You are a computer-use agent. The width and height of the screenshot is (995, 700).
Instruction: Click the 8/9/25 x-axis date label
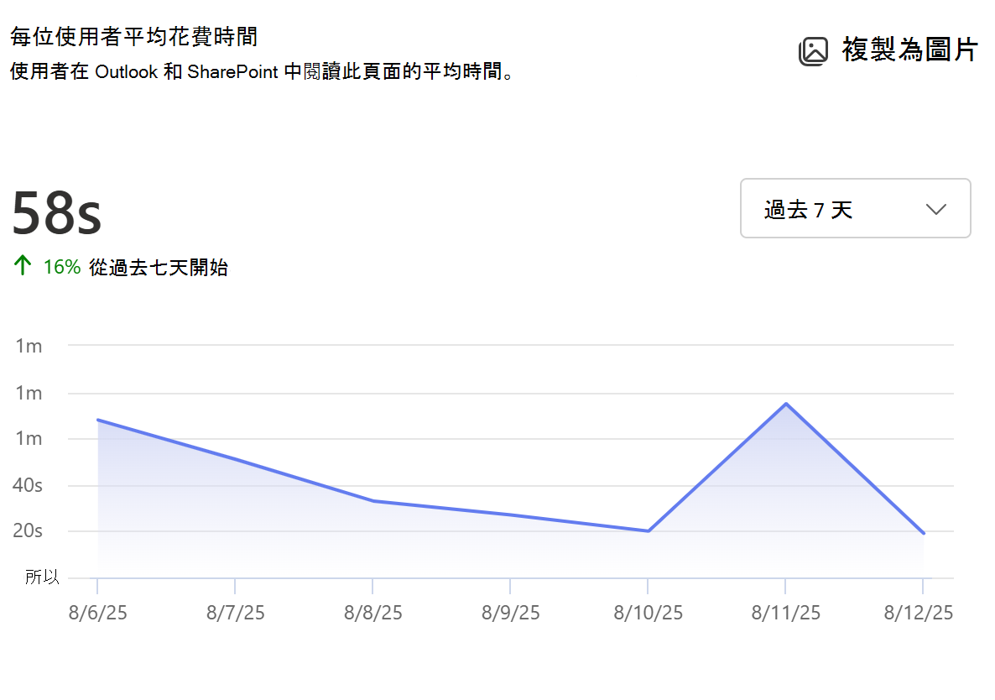(510, 613)
